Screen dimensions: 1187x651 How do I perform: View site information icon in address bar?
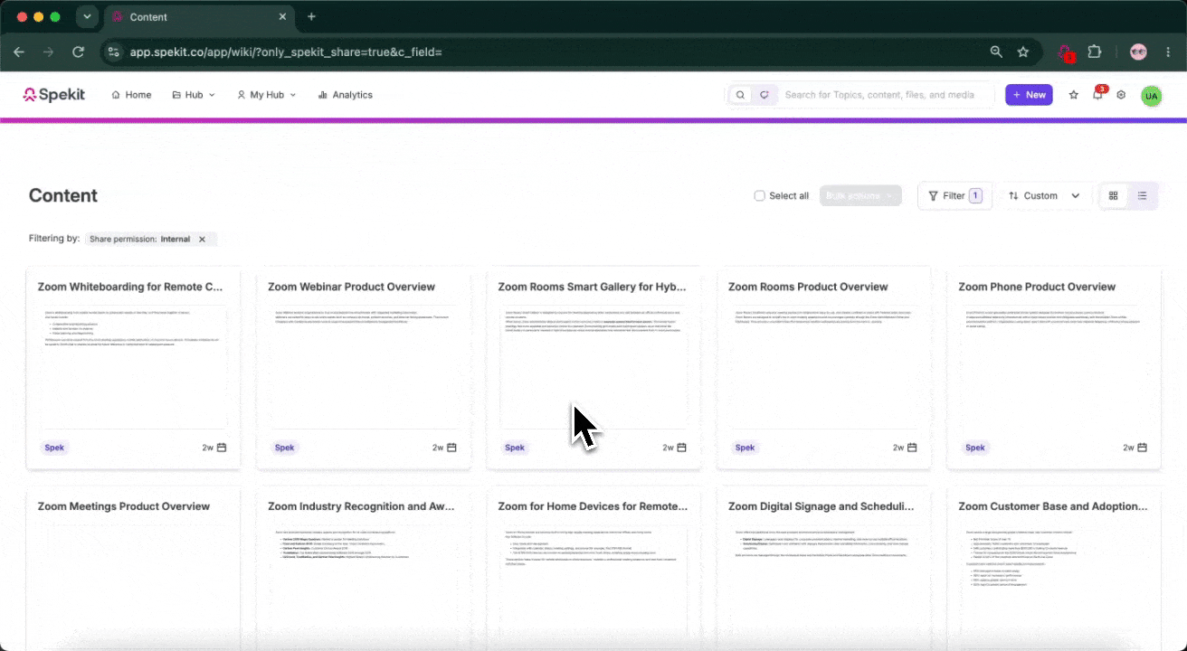[x=113, y=52]
